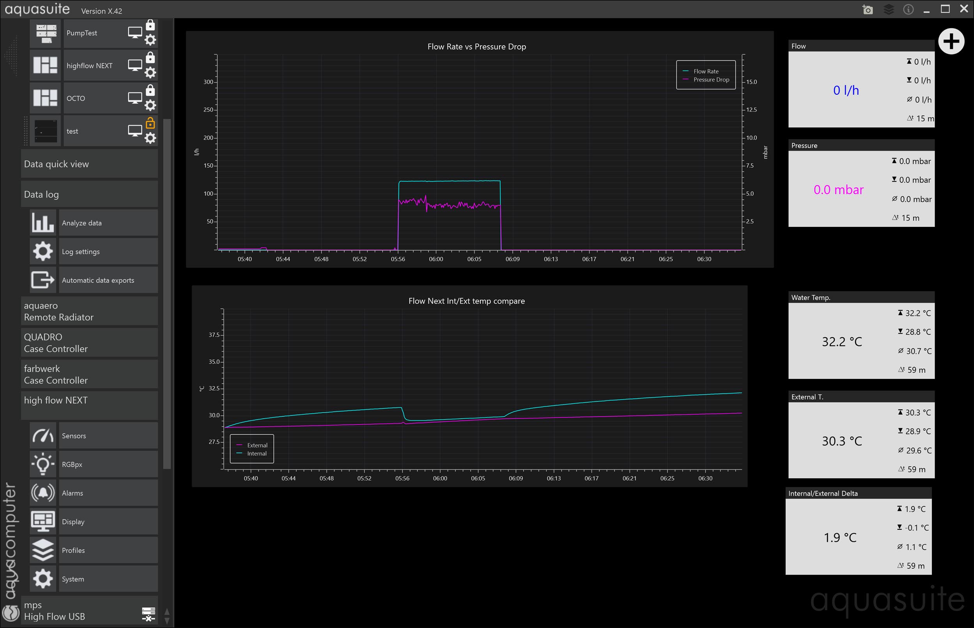Open settings gear for PumpTest page
This screenshot has height=628, width=974.
coord(150,40)
